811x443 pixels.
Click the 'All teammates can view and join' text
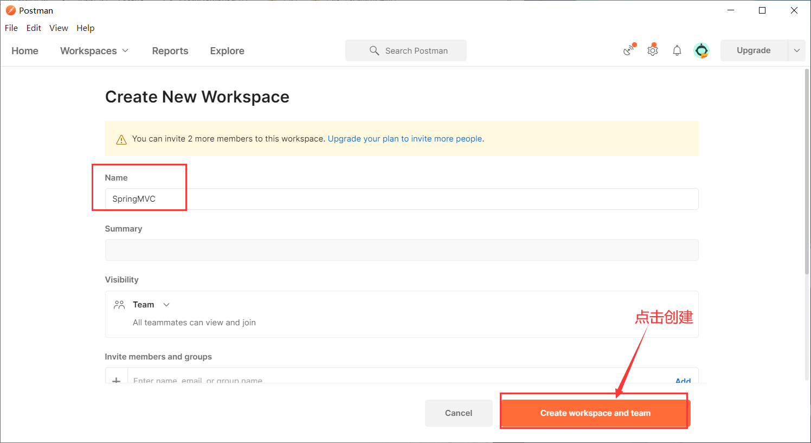coord(194,323)
